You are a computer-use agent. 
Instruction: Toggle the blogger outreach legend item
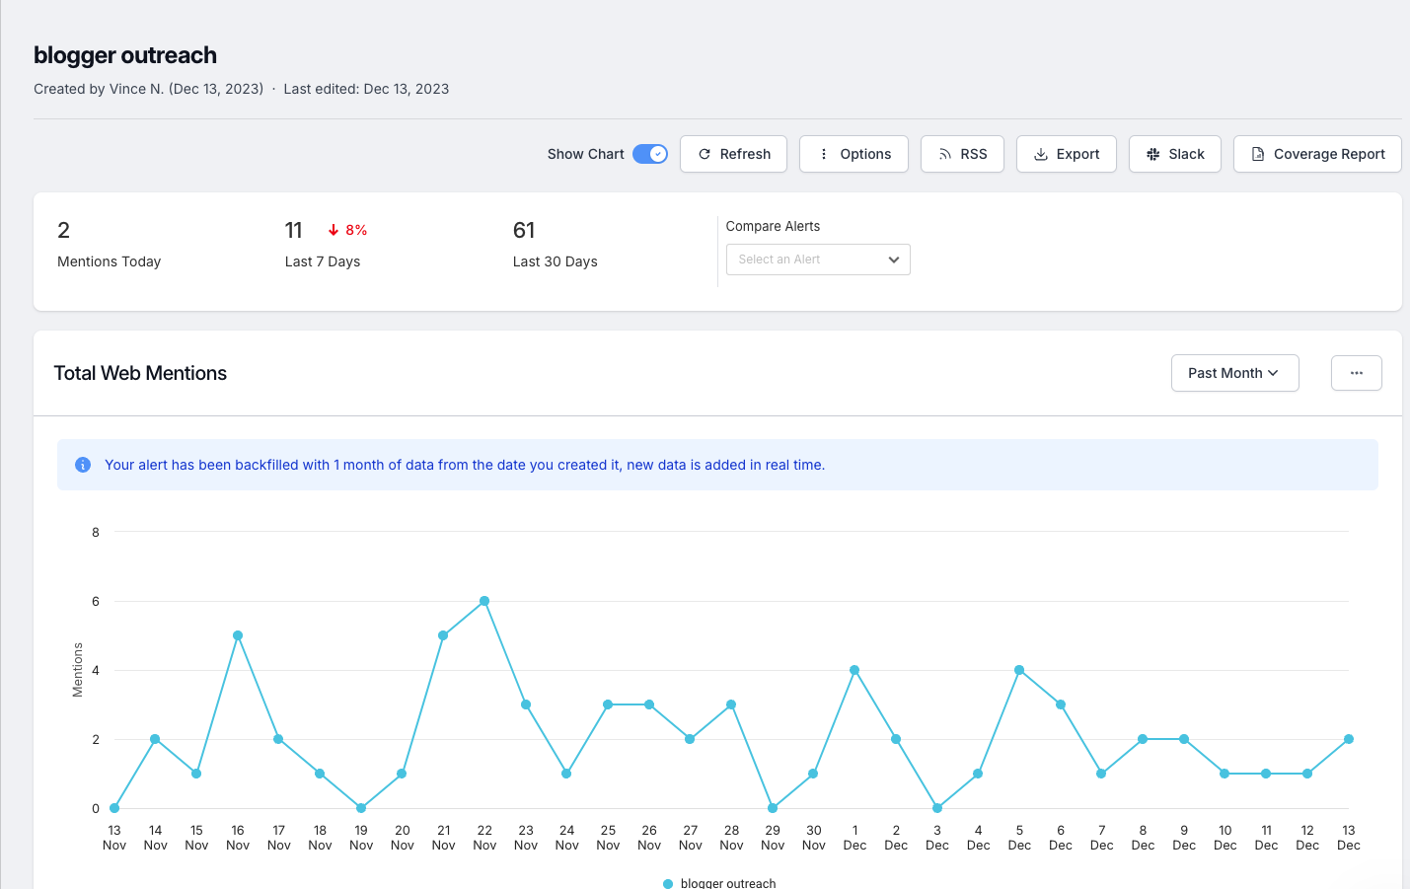click(718, 881)
